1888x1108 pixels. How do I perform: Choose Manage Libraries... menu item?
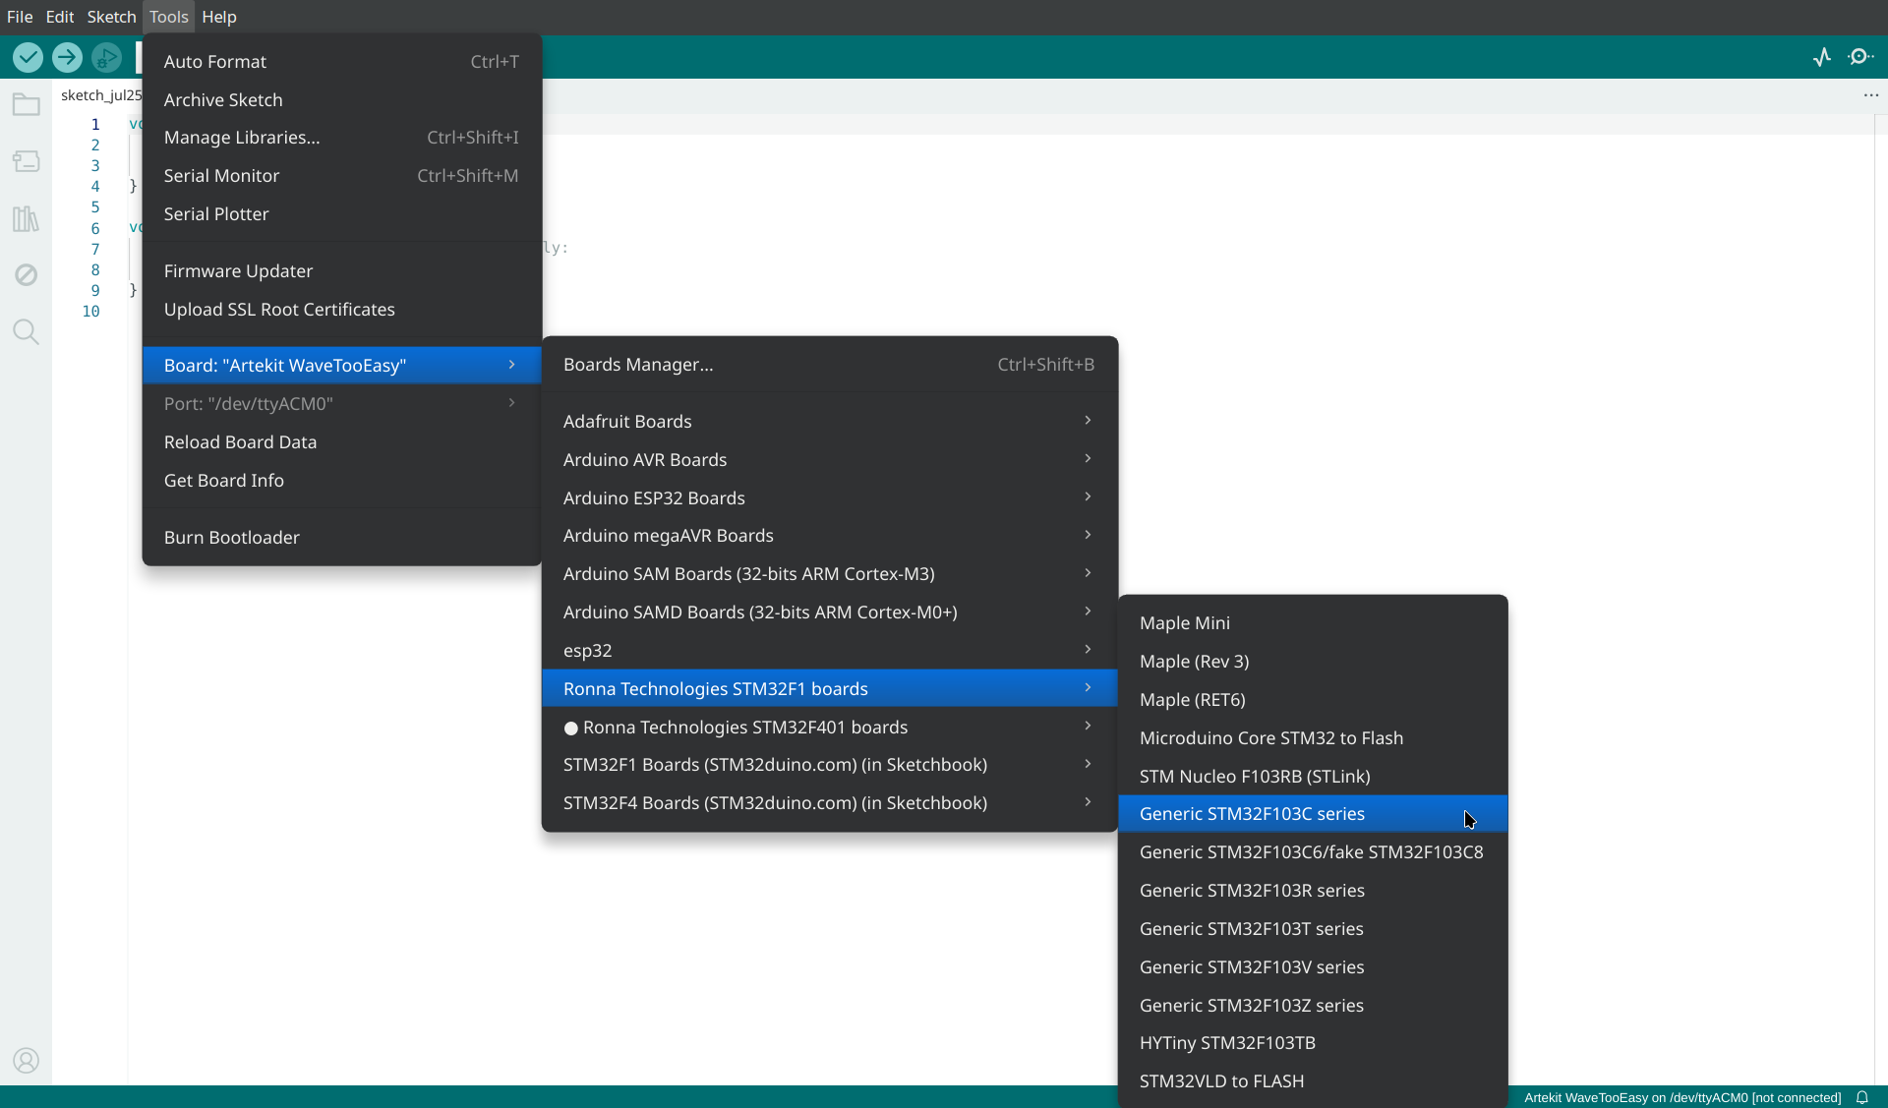pyautogui.click(x=341, y=138)
